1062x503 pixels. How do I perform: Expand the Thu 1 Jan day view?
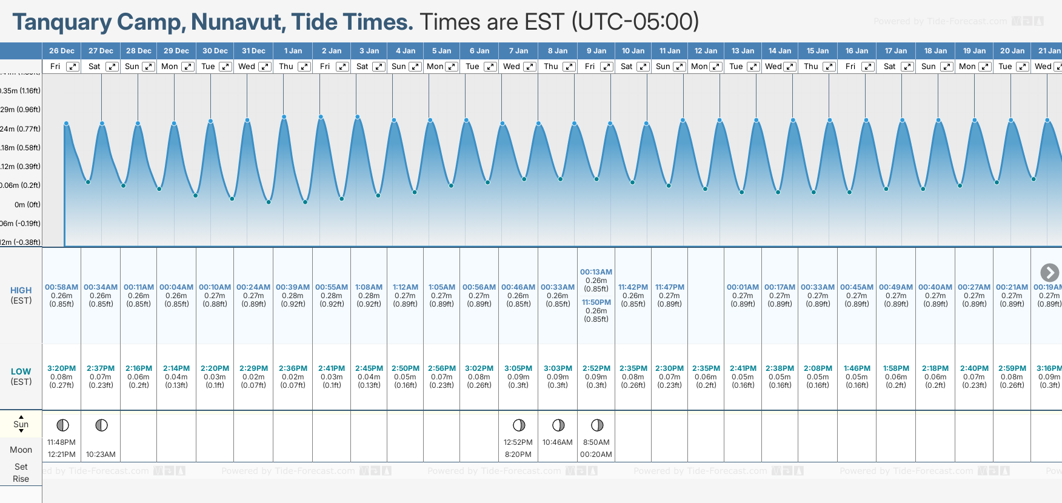click(304, 67)
